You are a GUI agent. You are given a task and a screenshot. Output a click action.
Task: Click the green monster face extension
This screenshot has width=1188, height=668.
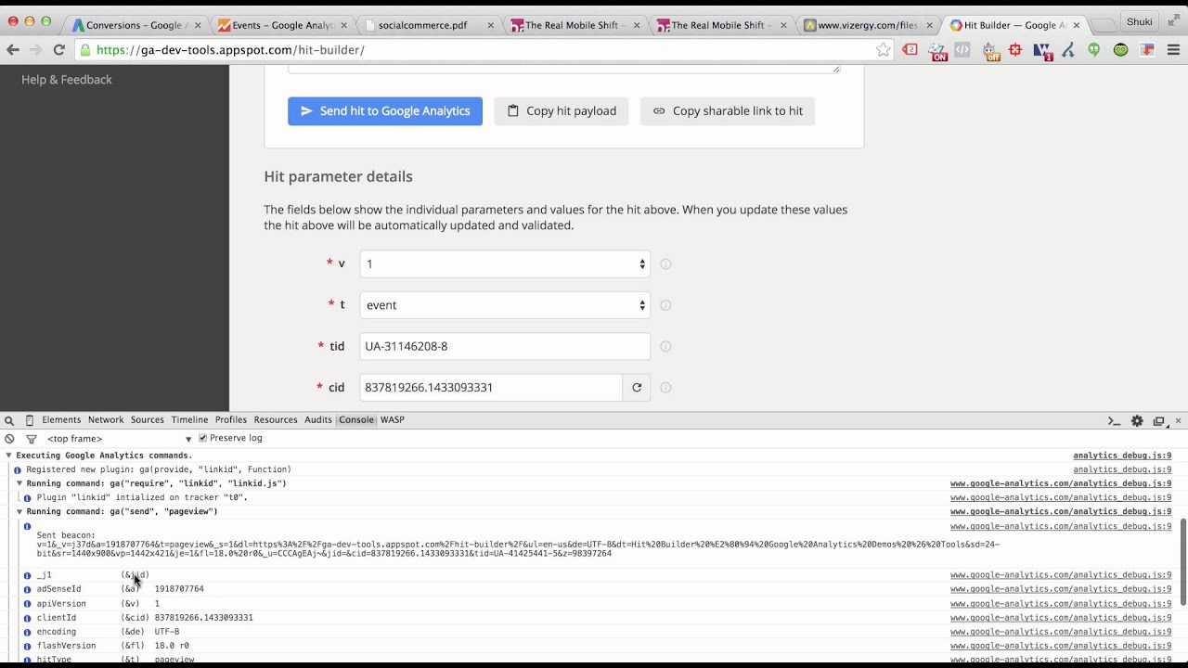[x=1121, y=50]
